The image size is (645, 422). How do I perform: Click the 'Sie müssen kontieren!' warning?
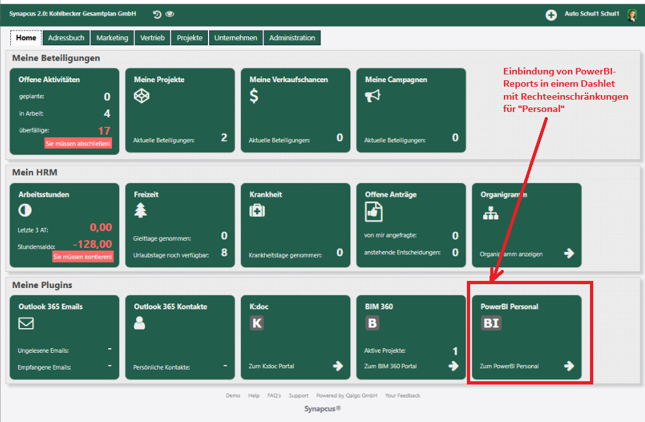[82, 257]
